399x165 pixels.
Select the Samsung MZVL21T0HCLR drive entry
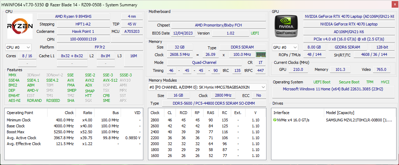click(359, 120)
